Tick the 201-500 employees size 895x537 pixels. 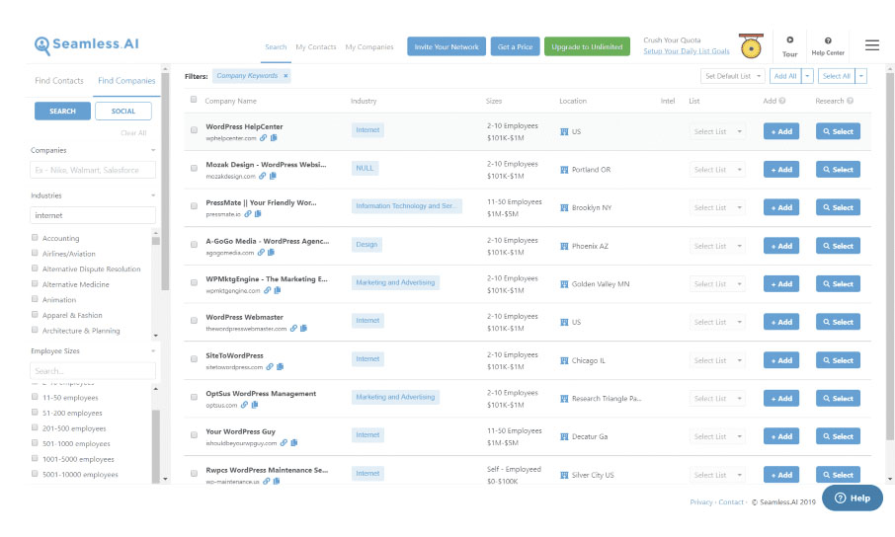[35, 427]
